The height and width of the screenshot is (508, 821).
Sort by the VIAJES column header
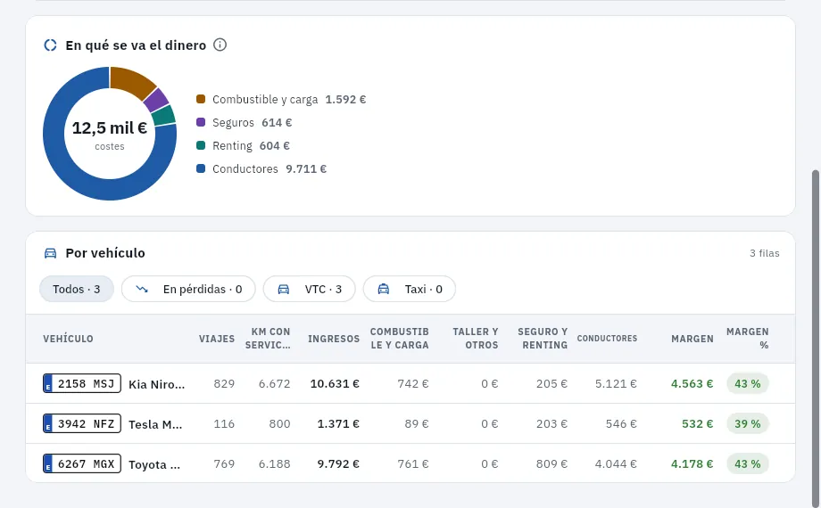(x=217, y=339)
